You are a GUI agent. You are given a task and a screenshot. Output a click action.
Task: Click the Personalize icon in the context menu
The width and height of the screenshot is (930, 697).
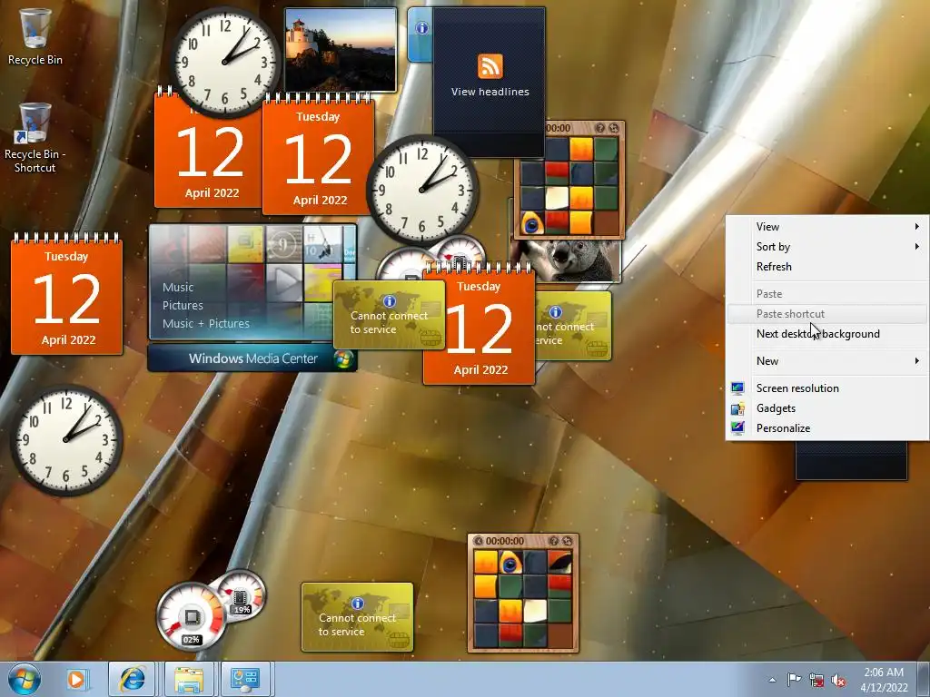tap(737, 428)
